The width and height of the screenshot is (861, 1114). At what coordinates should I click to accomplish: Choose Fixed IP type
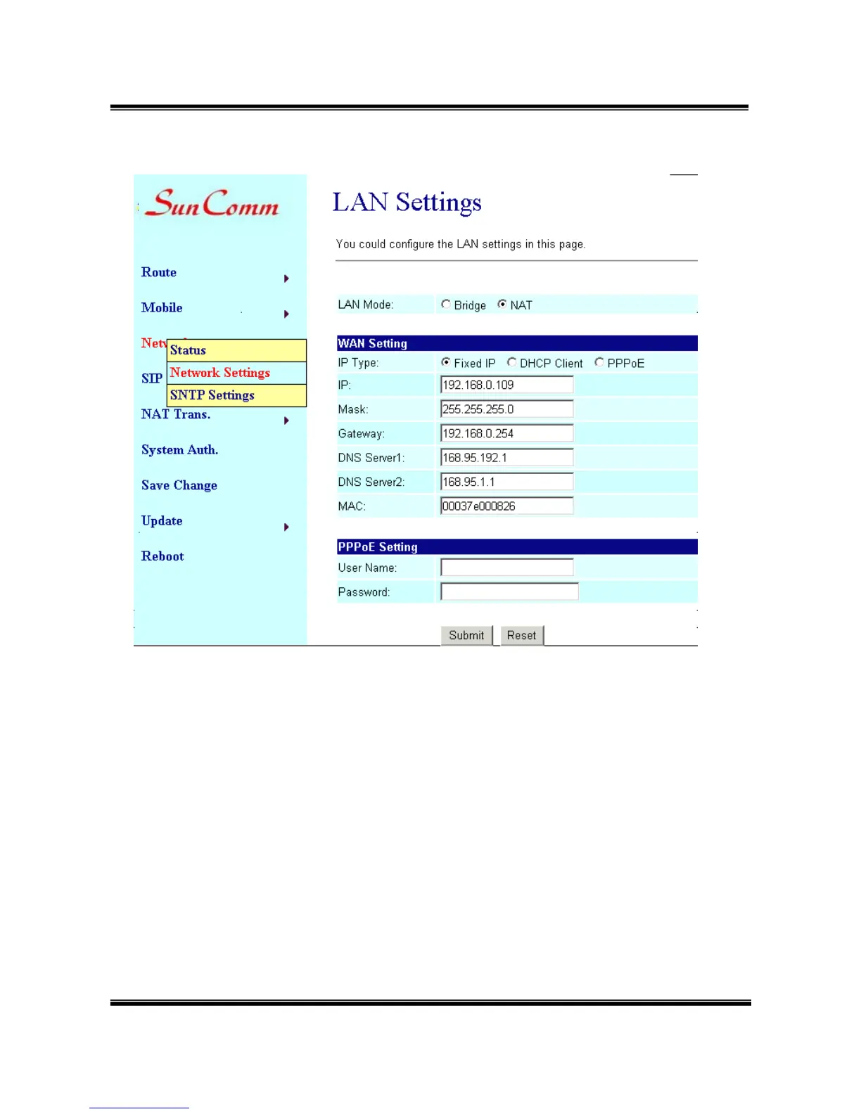tap(446, 362)
